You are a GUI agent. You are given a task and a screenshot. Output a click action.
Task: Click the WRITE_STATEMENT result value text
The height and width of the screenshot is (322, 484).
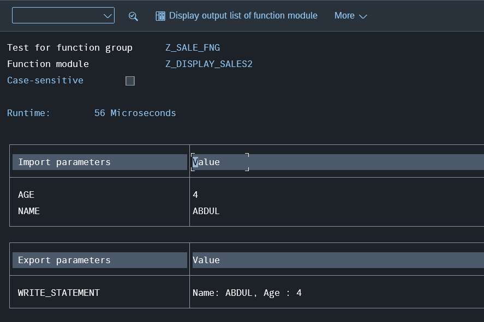[247, 293]
